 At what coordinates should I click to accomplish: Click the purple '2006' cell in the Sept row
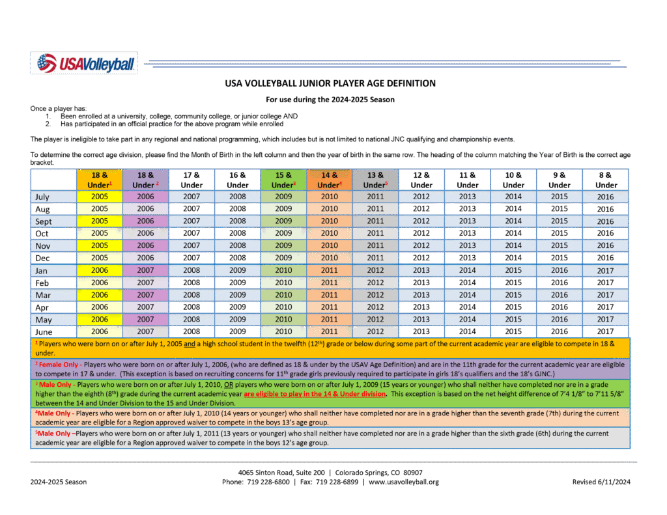click(145, 221)
